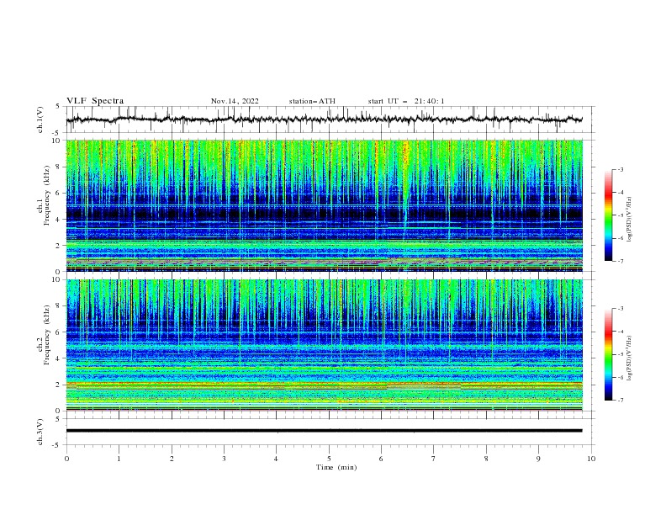Click the date text "Nov.14, 2022"
Image resolution: width=666 pixels, height=515 pixels.
click(235, 101)
